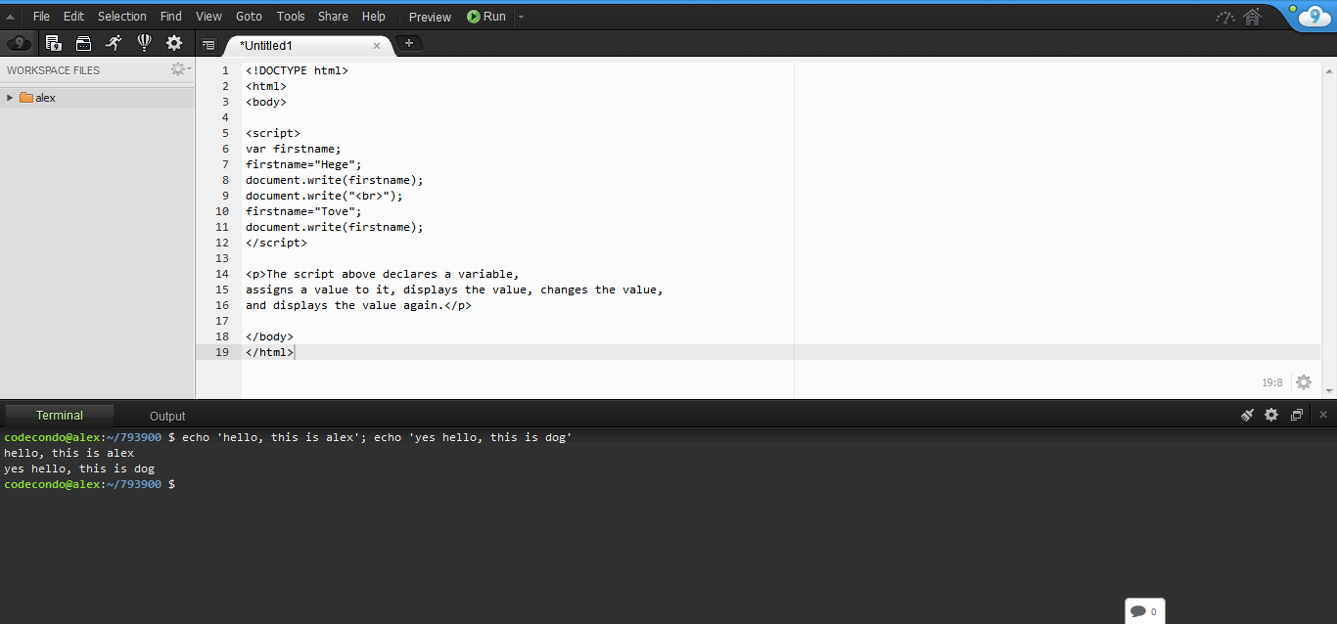The image size is (1337, 624).
Task: Collapse the menu bar with the up arrow
Action: point(10,17)
